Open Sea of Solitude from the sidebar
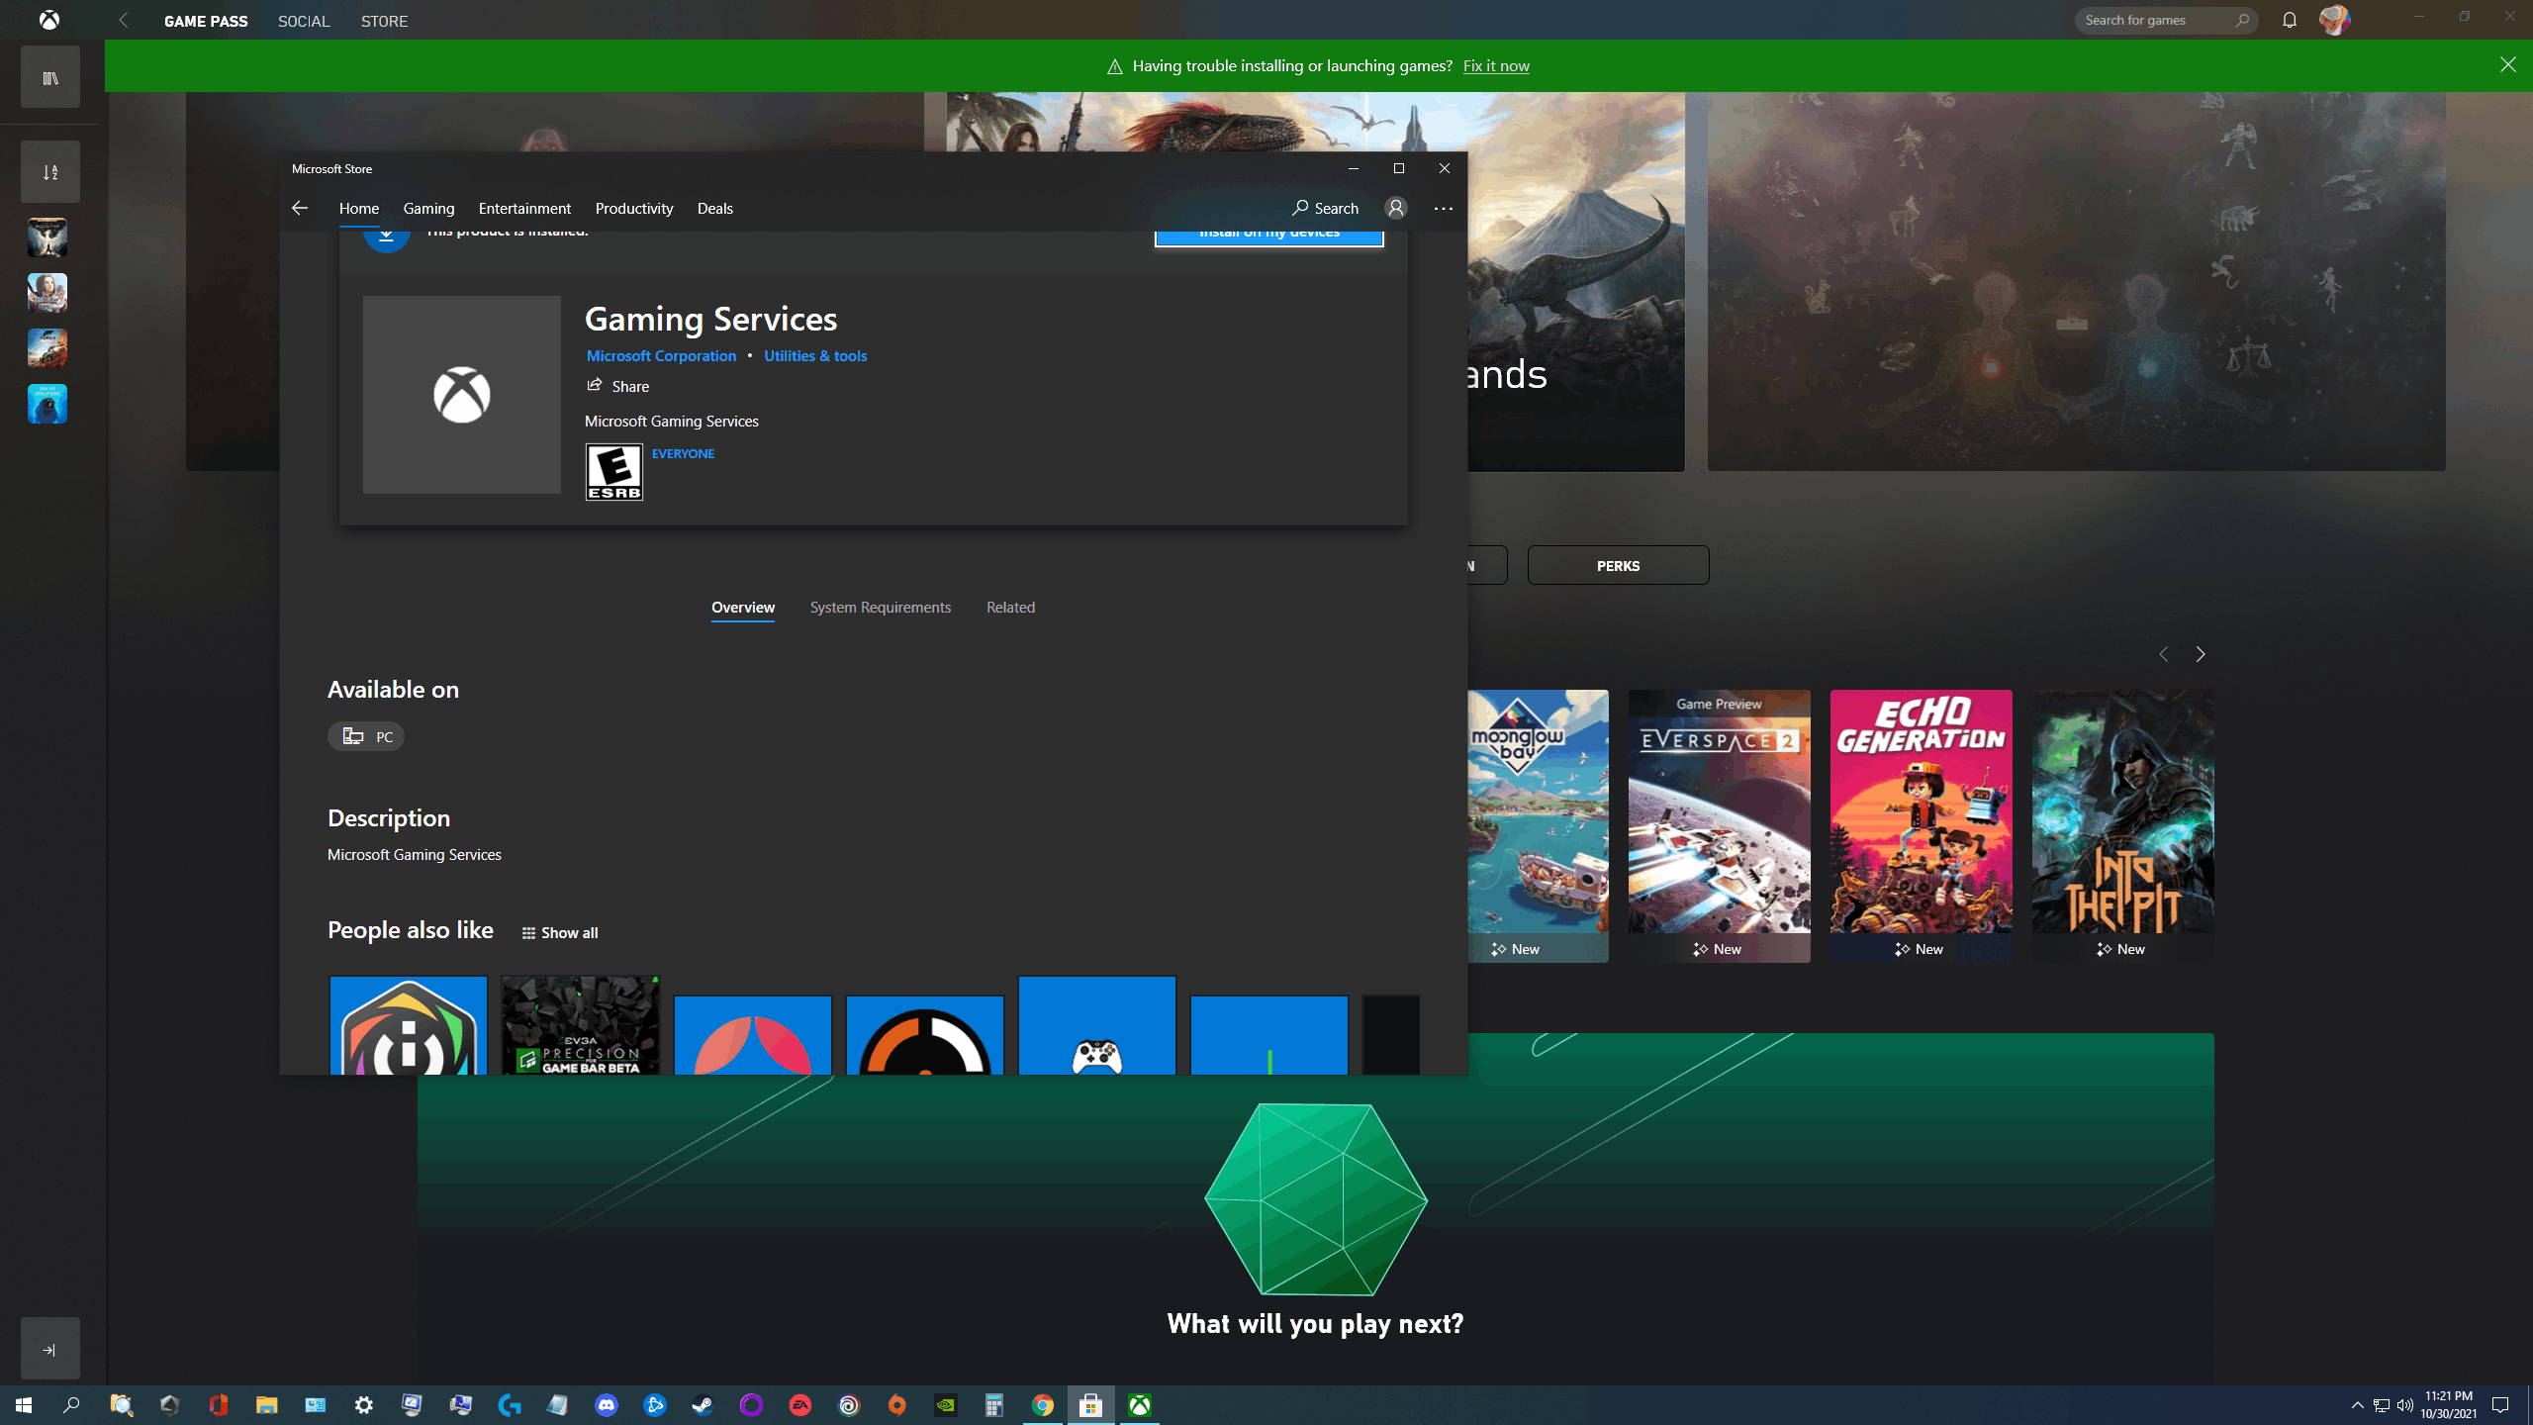This screenshot has width=2533, height=1425. click(x=47, y=404)
